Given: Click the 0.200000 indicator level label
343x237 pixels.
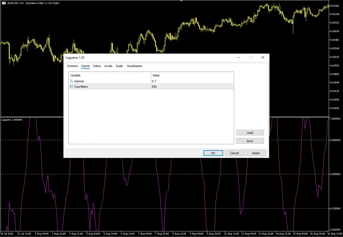Looking at the screenshot, I should pos(336,208).
